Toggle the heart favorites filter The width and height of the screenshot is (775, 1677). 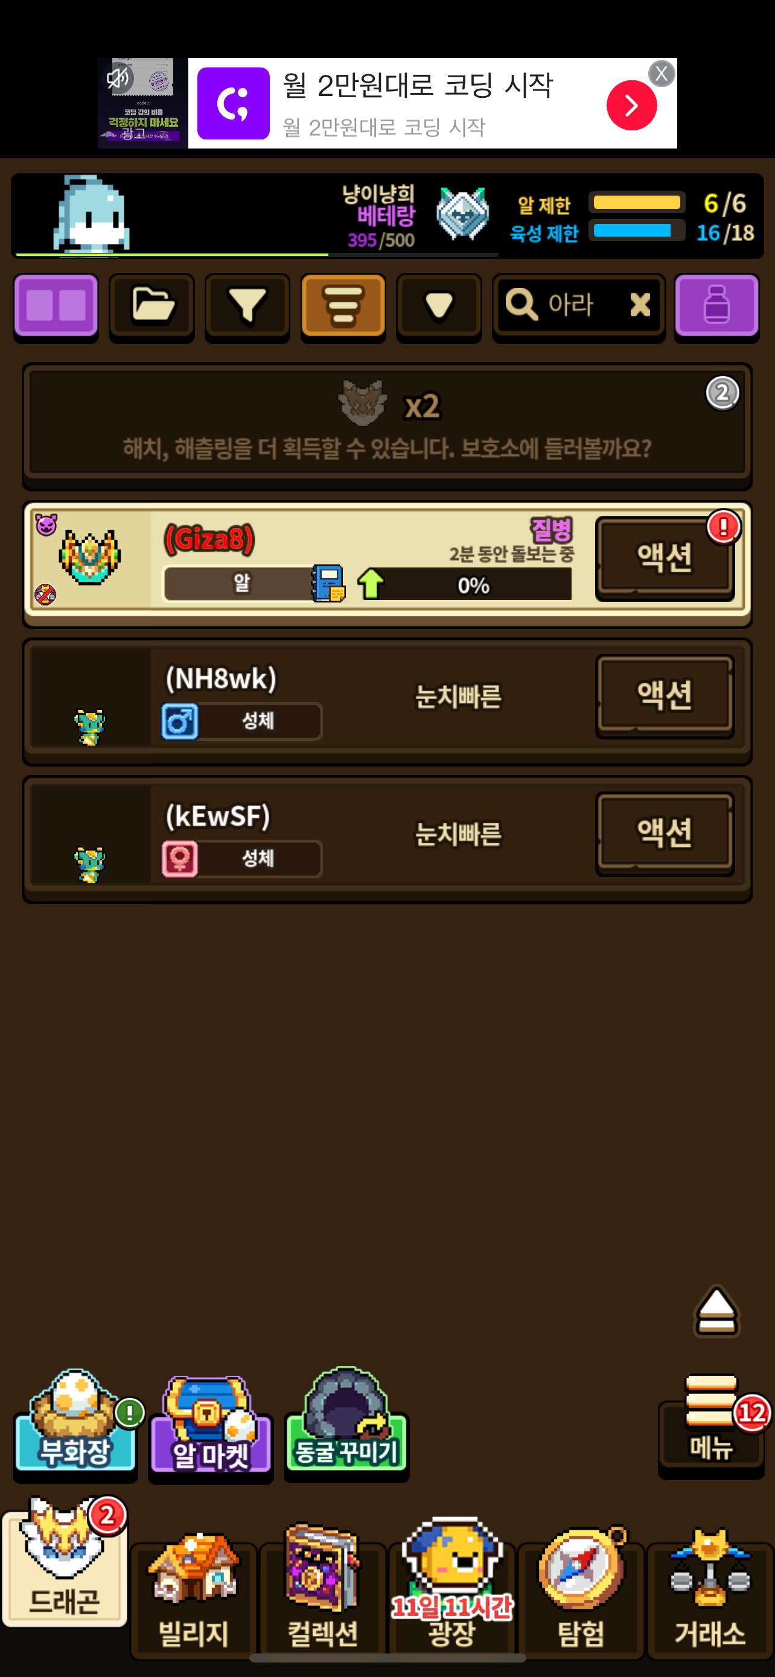pos(439,306)
